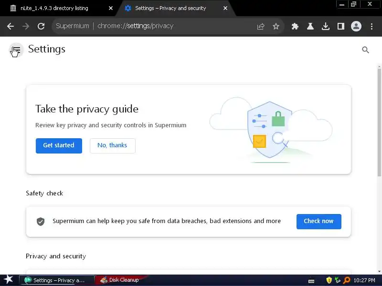Click the page vertical scrollbar thumb
Screen dimensions: 382x286
click(379, 123)
